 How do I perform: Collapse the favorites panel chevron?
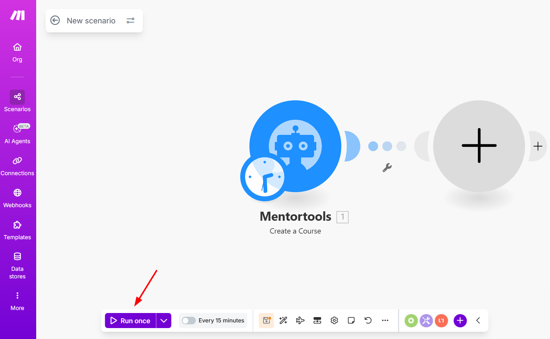478,321
